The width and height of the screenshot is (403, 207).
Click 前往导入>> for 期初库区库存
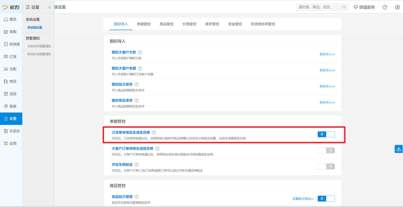pyautogui.click(x=327, y=102)
